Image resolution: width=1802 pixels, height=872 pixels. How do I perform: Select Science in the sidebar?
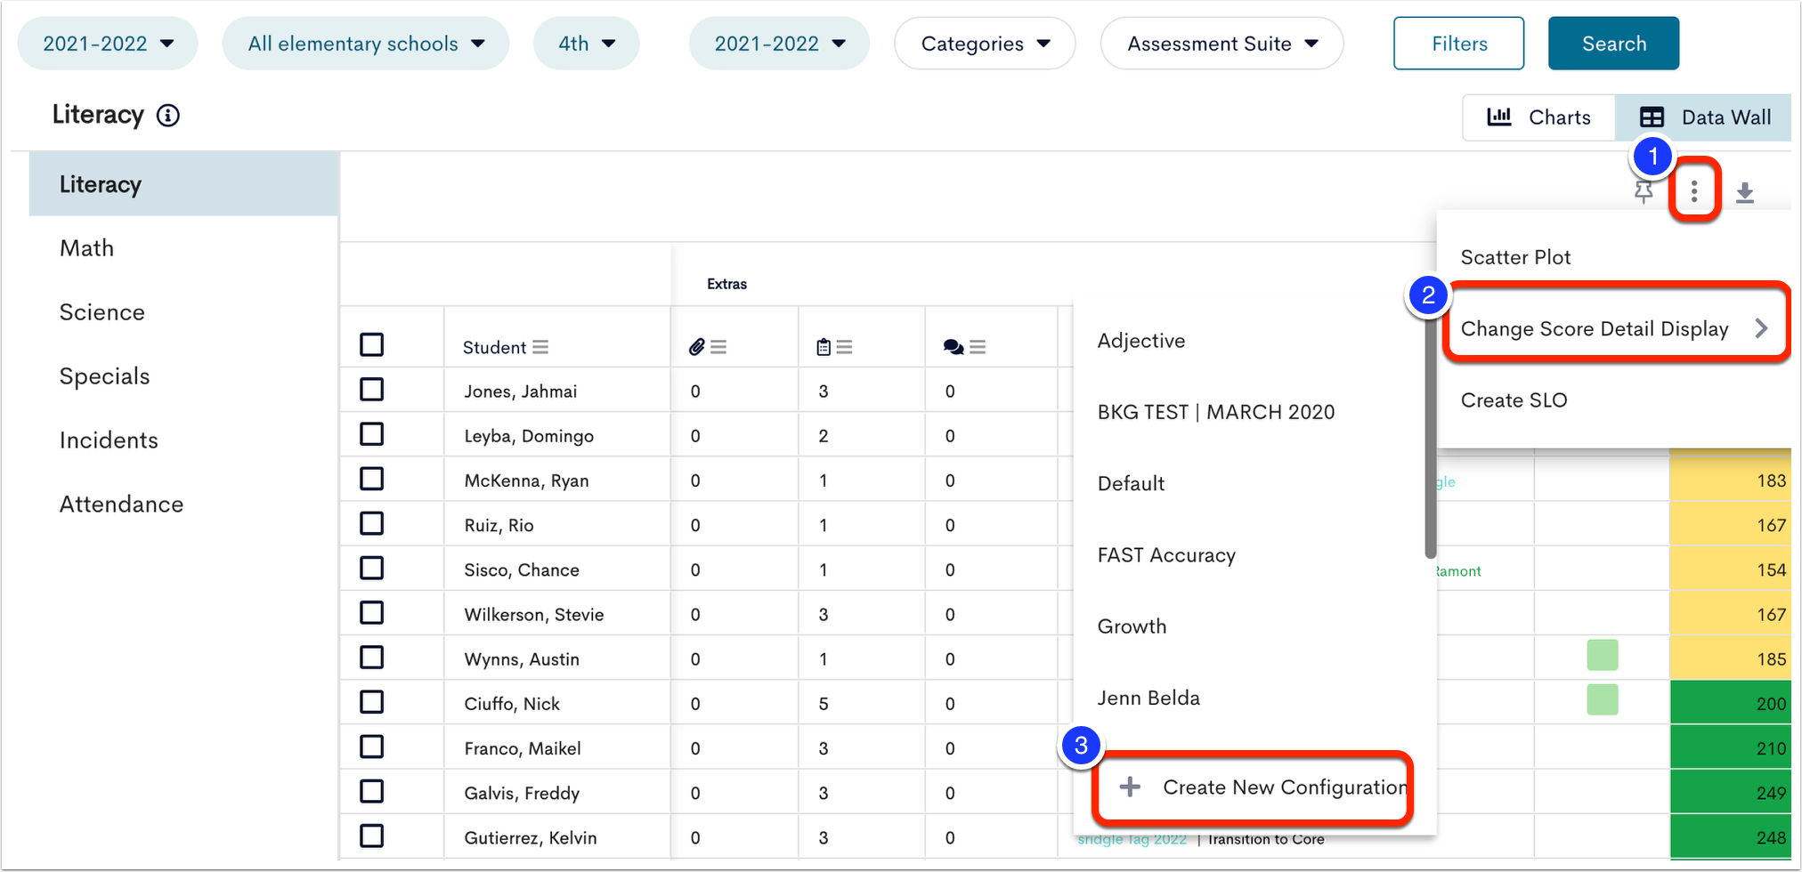pyautogui.click(x=184, y=312)
